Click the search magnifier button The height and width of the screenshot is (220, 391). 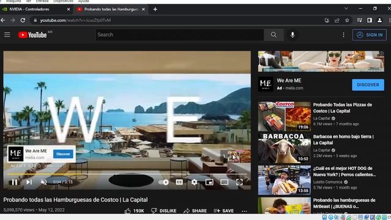(x=274, y=35)
